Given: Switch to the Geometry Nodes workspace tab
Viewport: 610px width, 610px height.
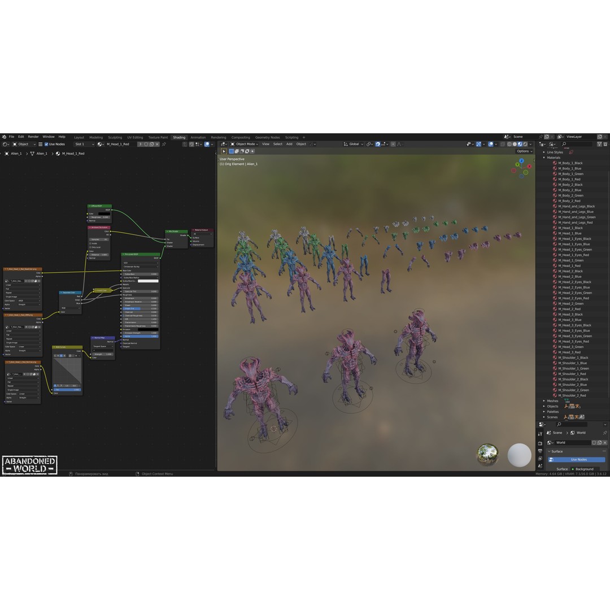Looking at the screenshot, I should tap(267, 137).
